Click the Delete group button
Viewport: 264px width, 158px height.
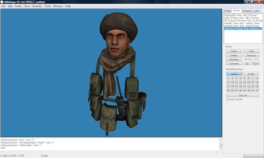(x=234, y=55)
